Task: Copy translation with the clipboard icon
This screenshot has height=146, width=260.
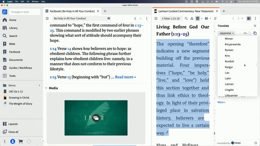Action: (x=255, y=33)
